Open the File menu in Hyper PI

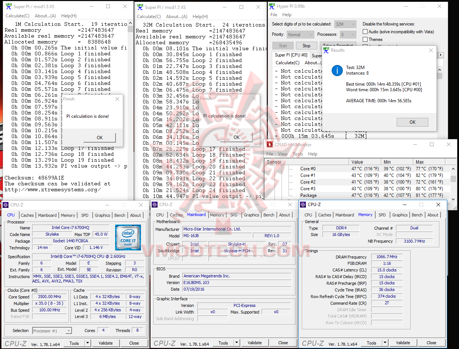[x=274, y=15]
